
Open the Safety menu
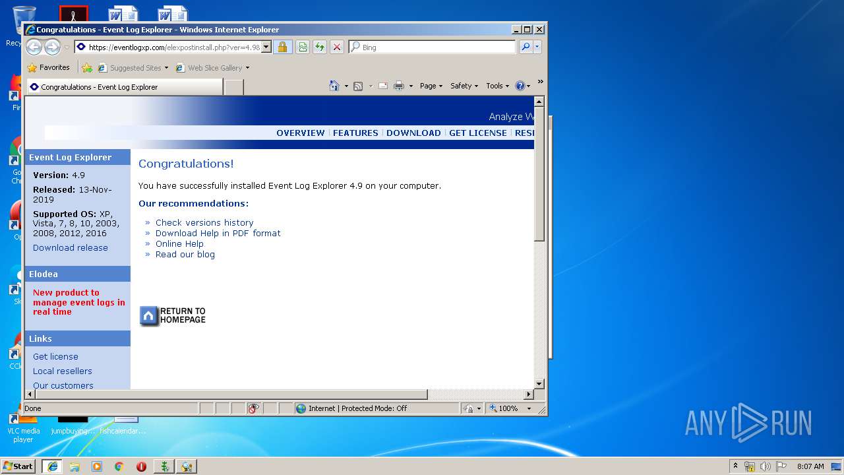pos(464,86)
